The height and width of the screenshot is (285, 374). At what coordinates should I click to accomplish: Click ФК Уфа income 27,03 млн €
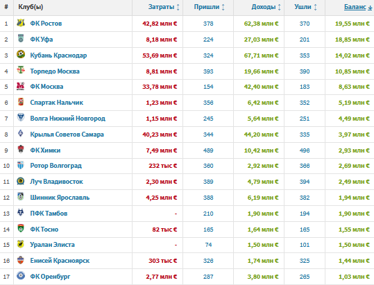(261, 40)
